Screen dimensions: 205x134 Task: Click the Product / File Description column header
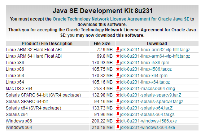pos(47,44)
